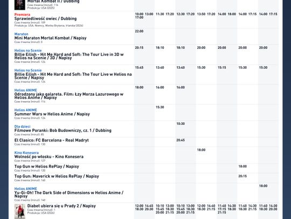Click the Dla dzieci category label
This screenshot has width=291, height=219.
pyautogui.click(x=22, y=126)
